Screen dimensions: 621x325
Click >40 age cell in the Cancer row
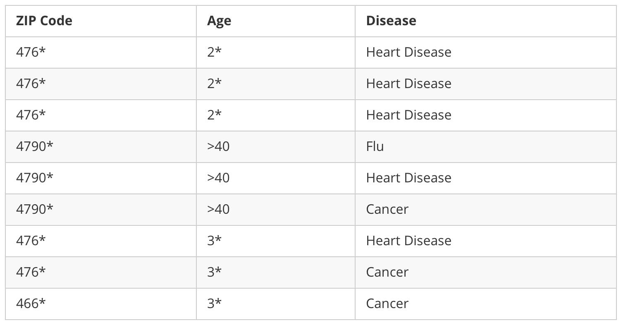pyautogui.click(x=218, y=209)
